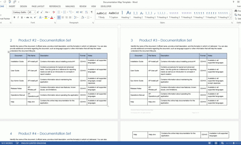
Task: Apply subscript formatting
Action: pos(31,18)
